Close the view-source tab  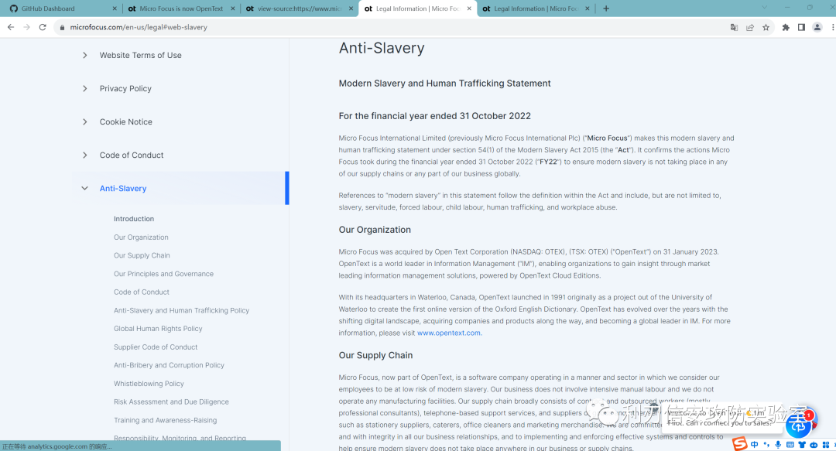(x=351, y=9)
